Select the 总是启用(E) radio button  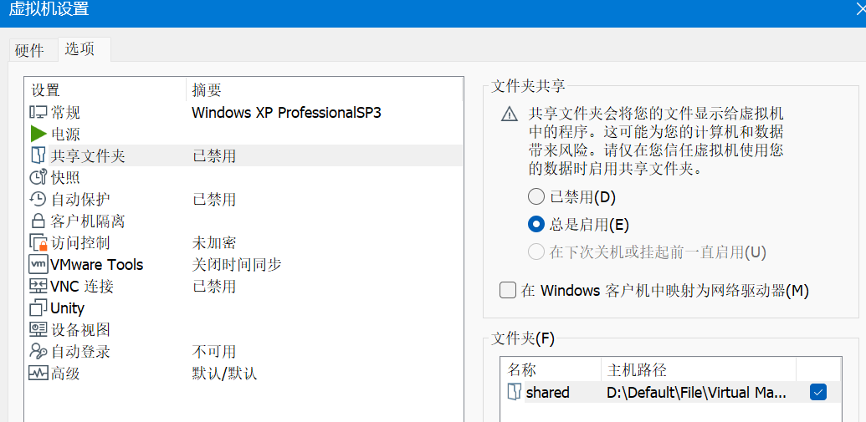(x=536, y=224)
